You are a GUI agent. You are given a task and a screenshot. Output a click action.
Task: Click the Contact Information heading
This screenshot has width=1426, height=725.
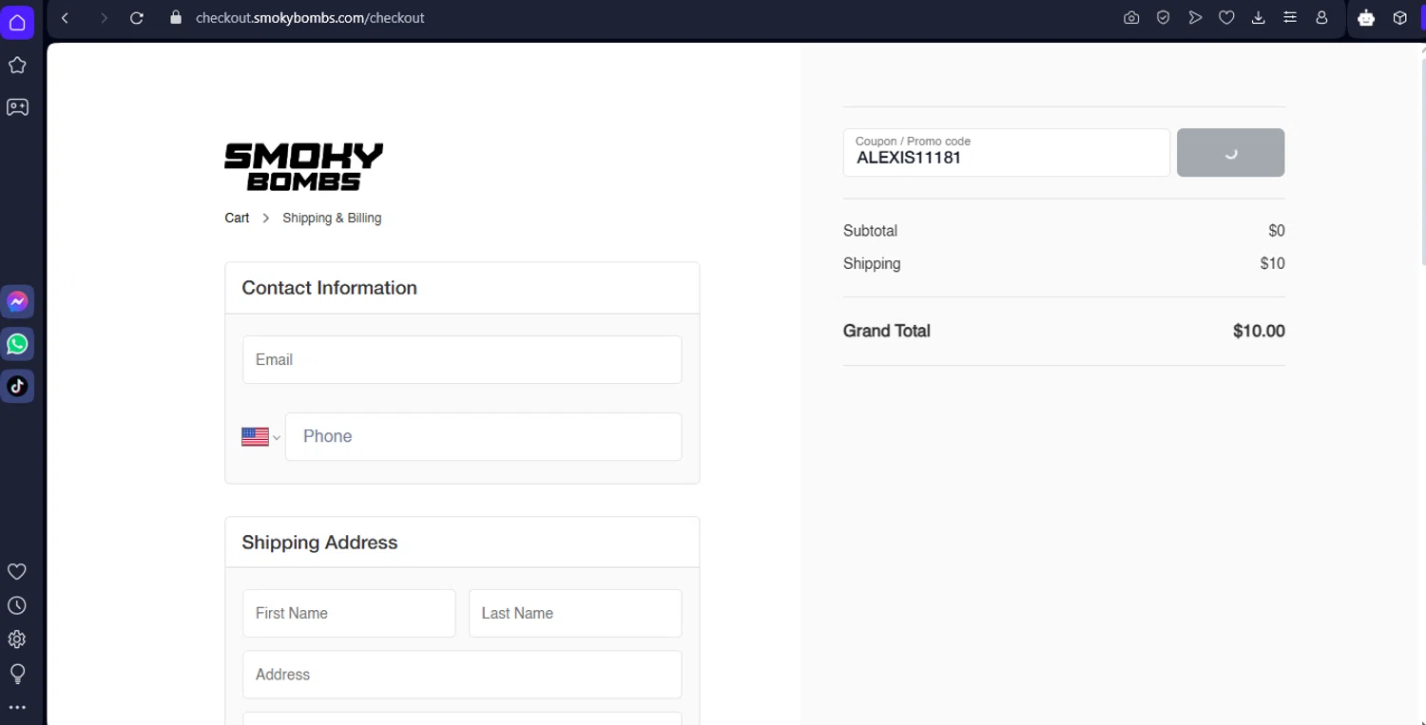(329, 288)
